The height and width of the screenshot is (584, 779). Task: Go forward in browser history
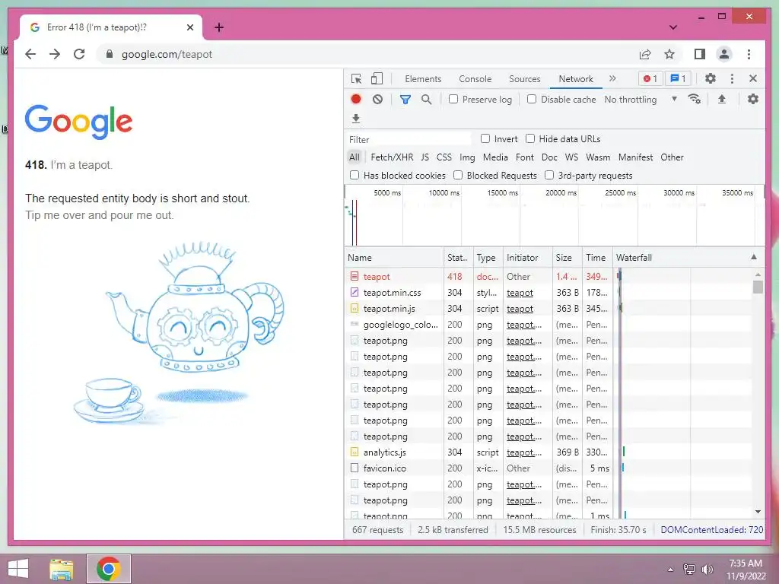[x=55, y=54]
